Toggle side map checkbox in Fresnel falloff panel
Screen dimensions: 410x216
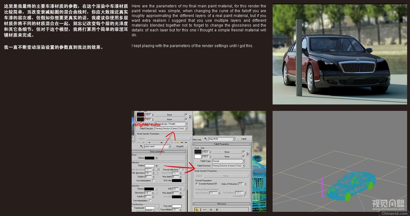click(x=243, y=156)
